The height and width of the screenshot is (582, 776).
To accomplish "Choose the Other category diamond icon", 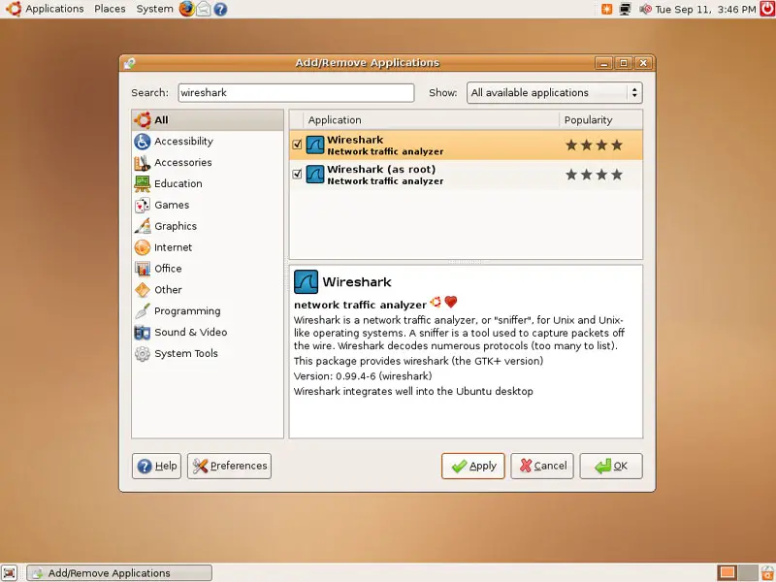I will tap(143, 290).
